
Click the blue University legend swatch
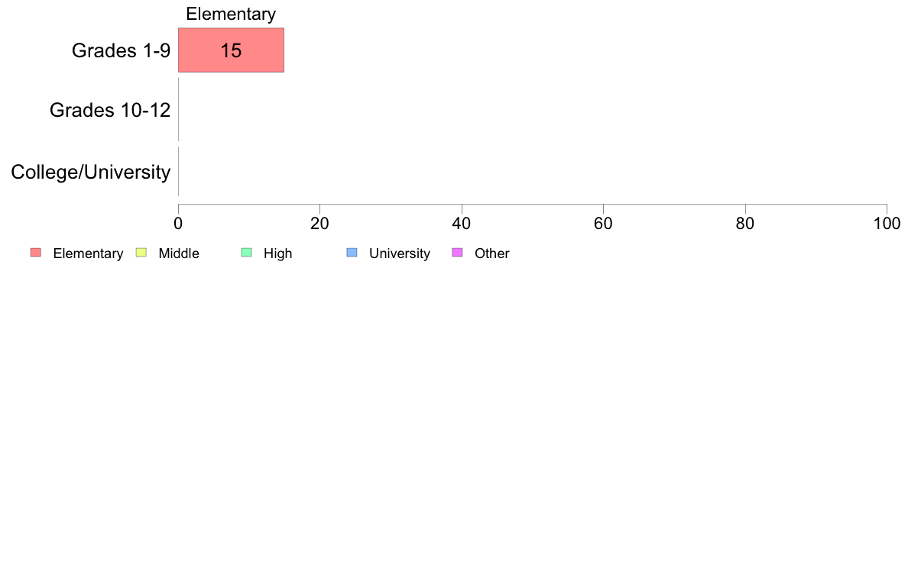coord(352,252)
